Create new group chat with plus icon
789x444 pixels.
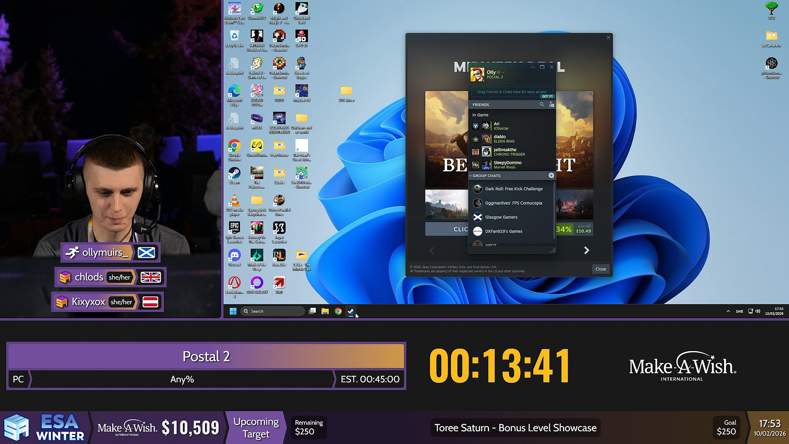click(x=551, y=176)
